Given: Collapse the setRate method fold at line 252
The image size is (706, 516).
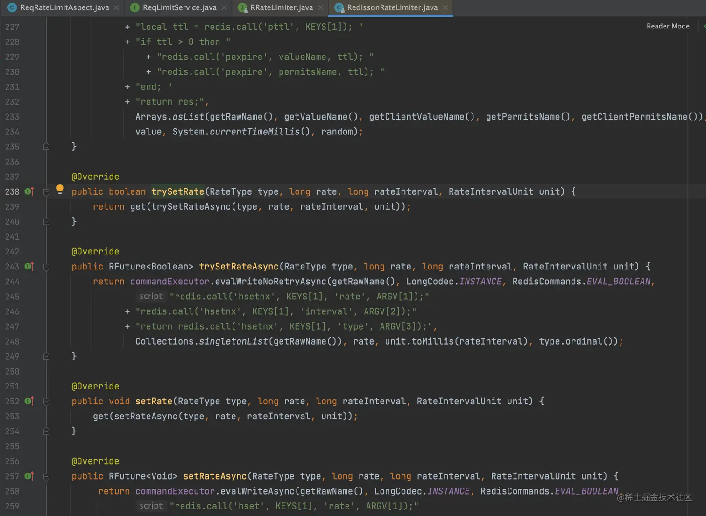Looking at the screenshot, I should coord(46,402).
